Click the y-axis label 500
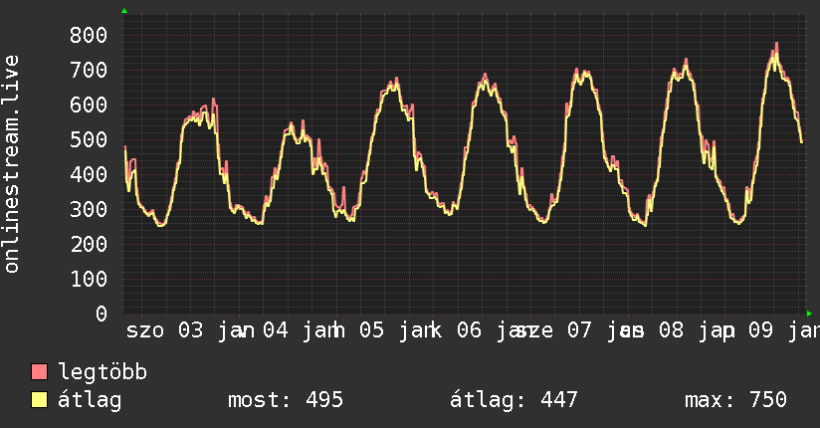The width and height of the screenshot is (820, 428). (x=89, y=139)
